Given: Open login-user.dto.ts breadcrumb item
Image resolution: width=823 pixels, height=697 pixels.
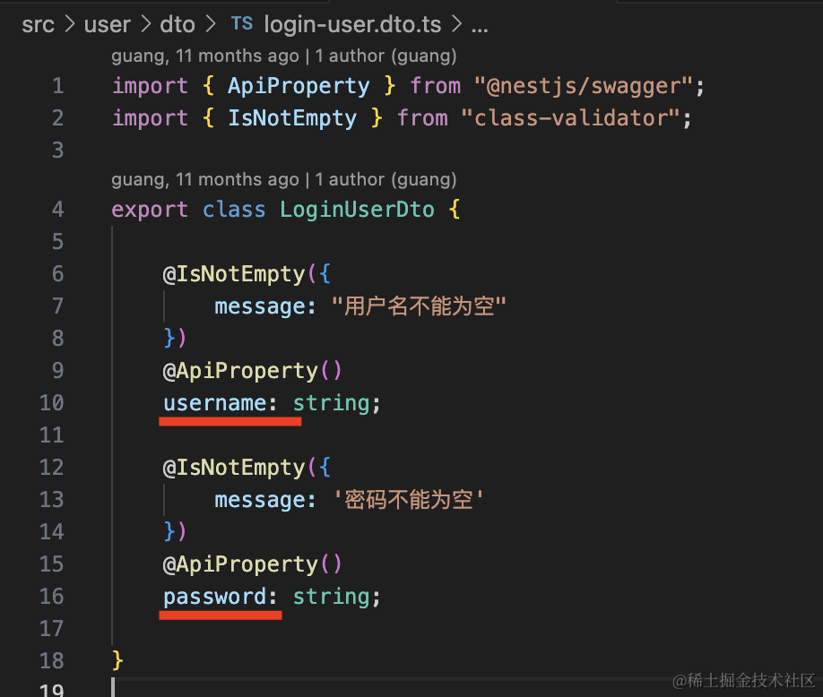Looking at the screenshot, I should (x=352, y=25).
